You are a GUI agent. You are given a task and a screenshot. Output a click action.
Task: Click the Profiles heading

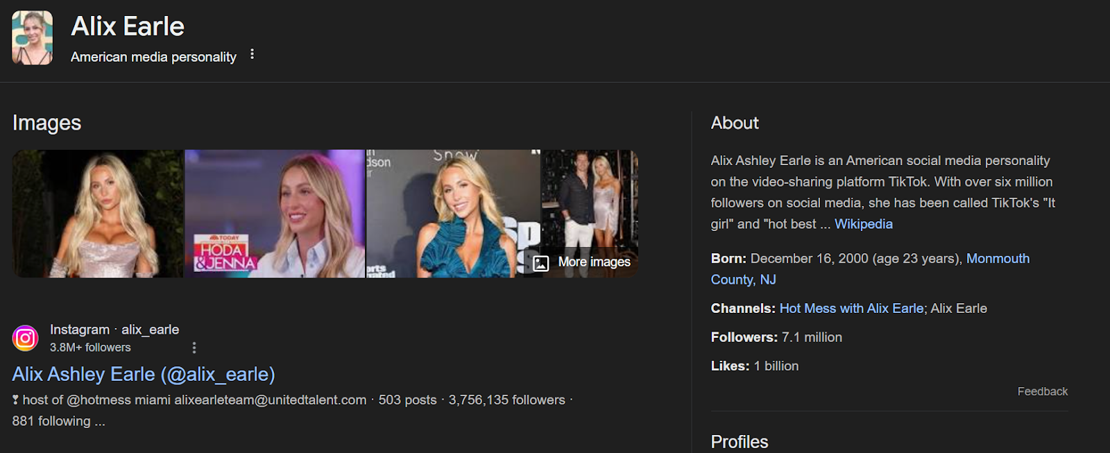740,442
